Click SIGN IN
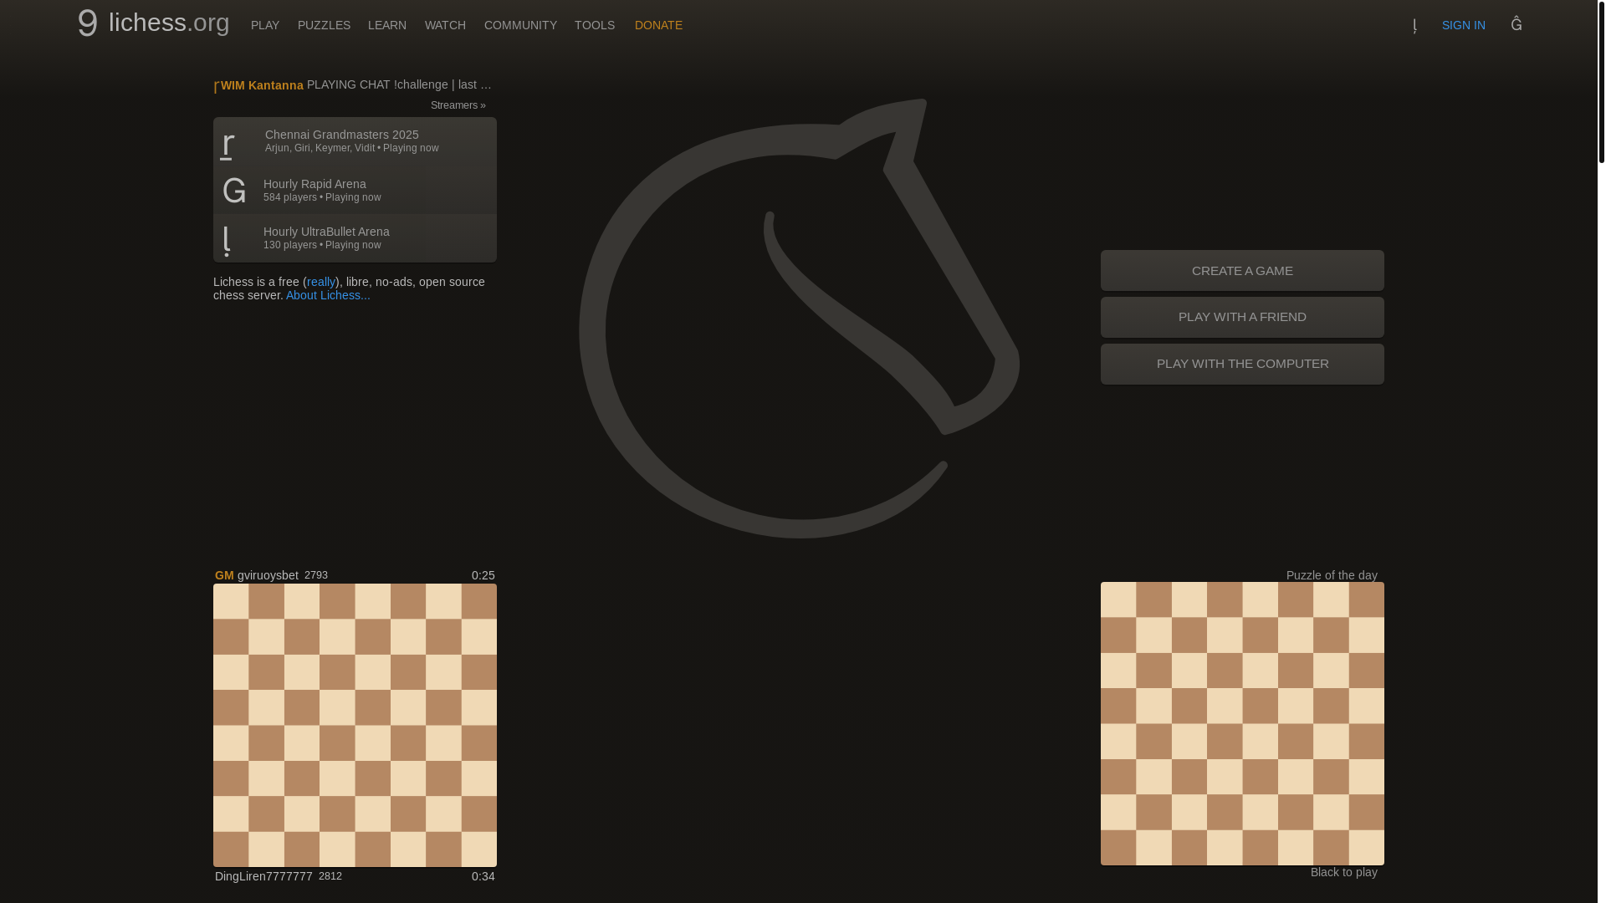1606x903 pixels. (1463, 25)
